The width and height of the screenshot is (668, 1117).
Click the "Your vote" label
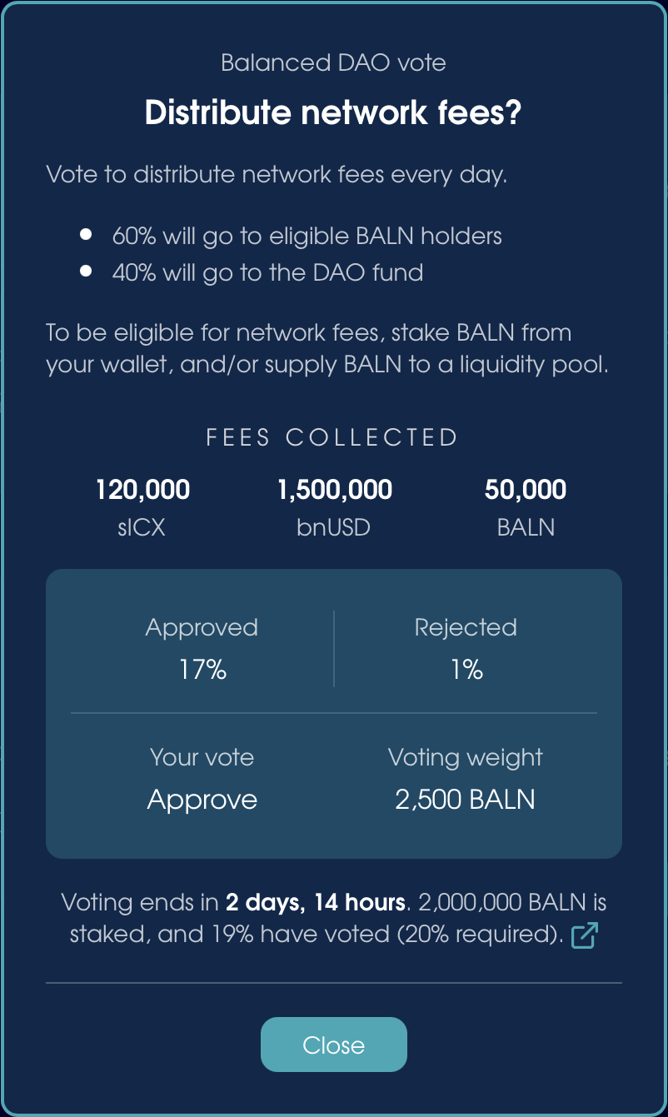[x=202, y=757]
